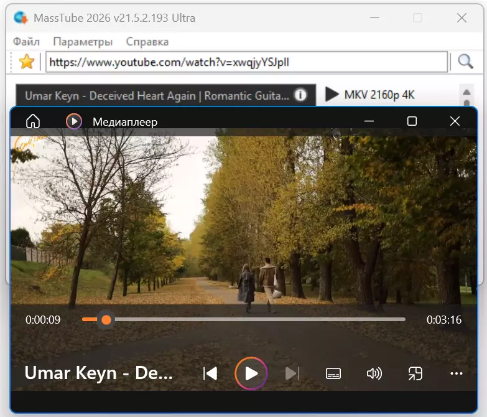
Task: Maximize the Медиаплеер window
Action: [x=412, y=121]
